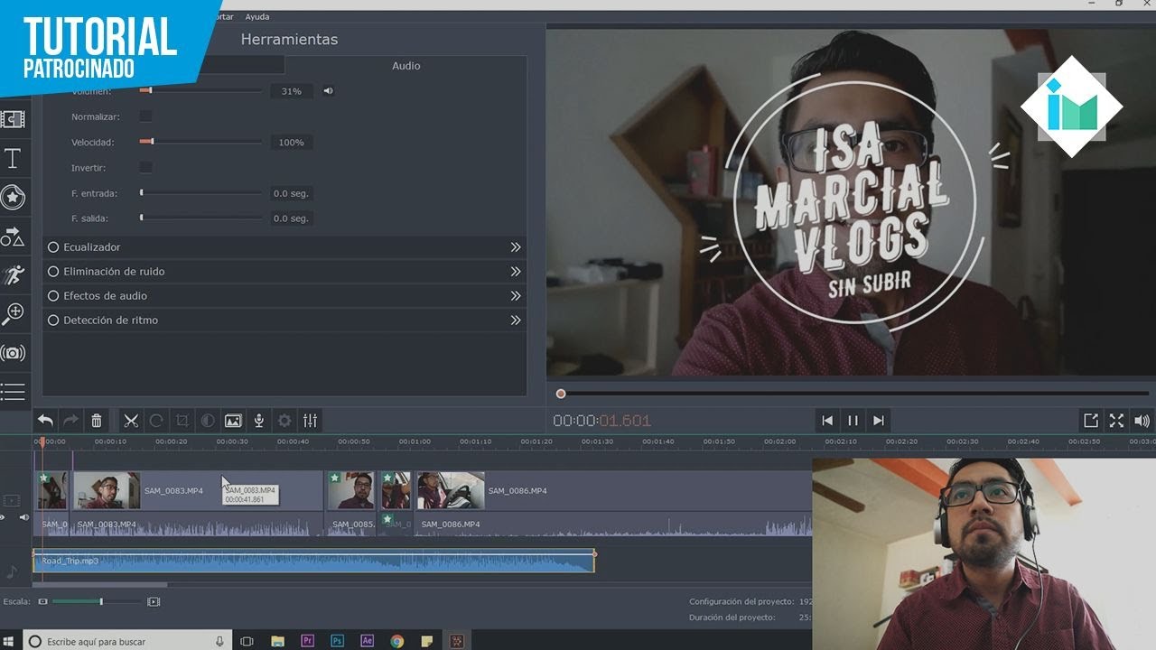The image size is (1156, 650).
Task: Skip to previous frame
Action: [x=826, y=421]
